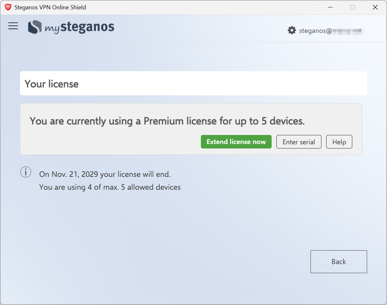
Task: Open account settings via the gear icon
Action: (292, 31)
